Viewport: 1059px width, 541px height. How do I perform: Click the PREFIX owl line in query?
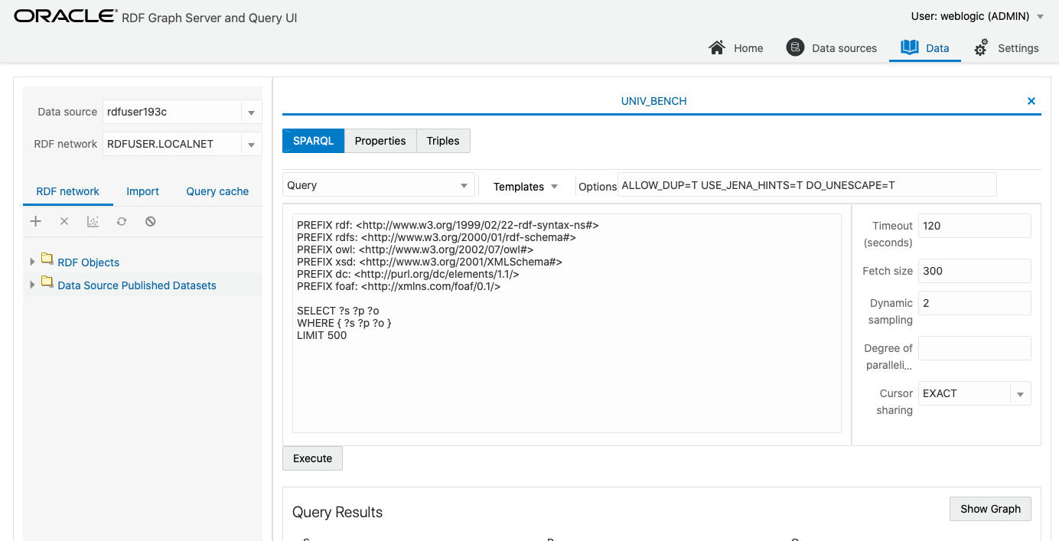[x=415, y=249]
